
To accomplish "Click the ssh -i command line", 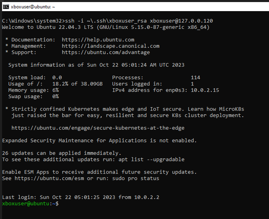I will (x=107, y=21).
